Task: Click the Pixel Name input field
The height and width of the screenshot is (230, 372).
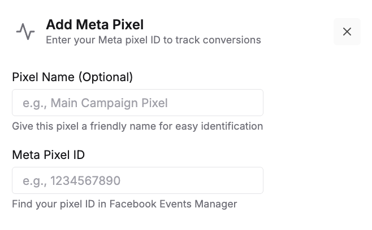Action: [x=137, y=103]
